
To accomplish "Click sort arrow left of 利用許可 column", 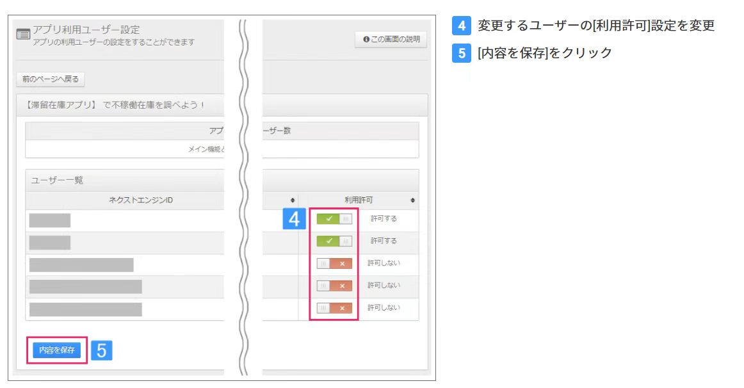I will tap(293, 200).
